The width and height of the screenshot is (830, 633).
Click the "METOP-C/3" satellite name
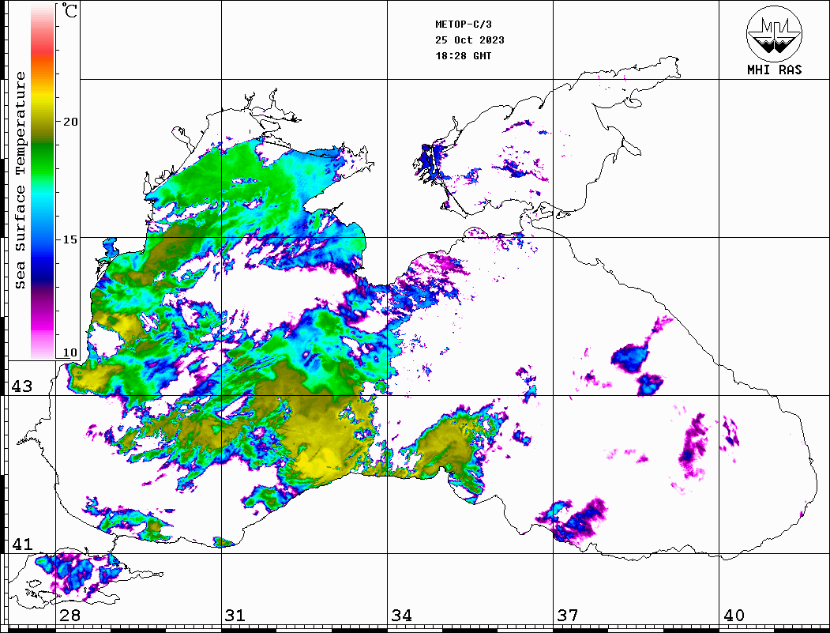[464, 24]
